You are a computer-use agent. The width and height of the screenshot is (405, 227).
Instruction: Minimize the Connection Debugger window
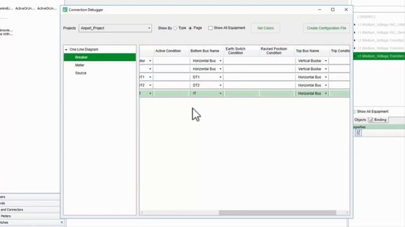point(320,9)
